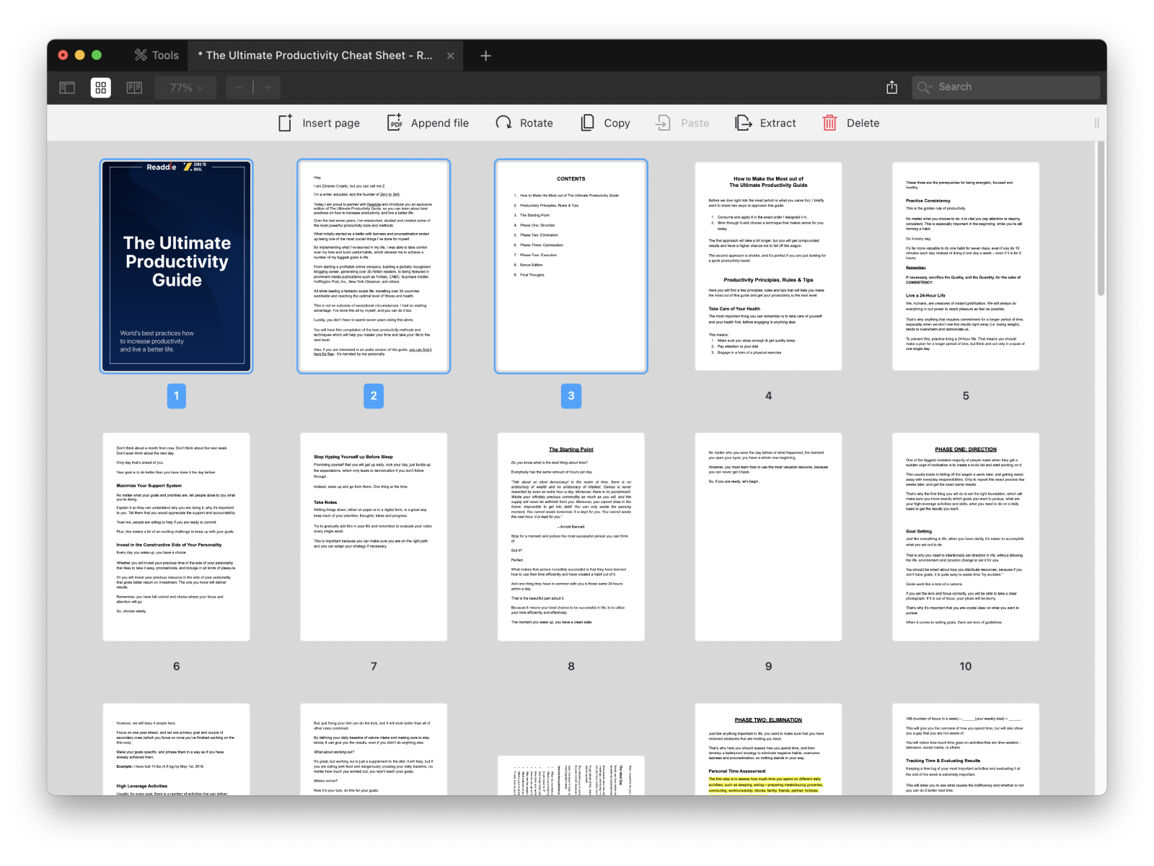Click page number label 4

tap(768, 395)
